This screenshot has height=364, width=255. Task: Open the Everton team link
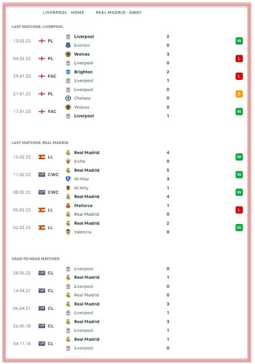coord(82,45)
